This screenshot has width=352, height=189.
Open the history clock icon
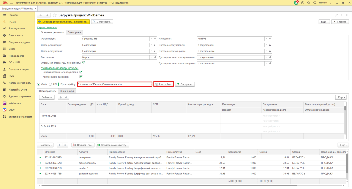[302, 3]
